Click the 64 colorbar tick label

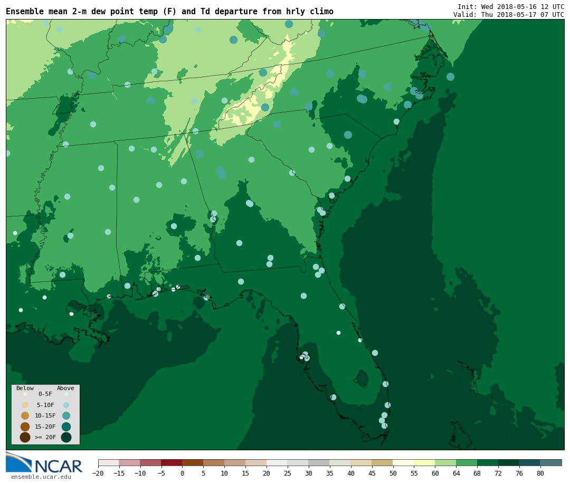point(456,473)
